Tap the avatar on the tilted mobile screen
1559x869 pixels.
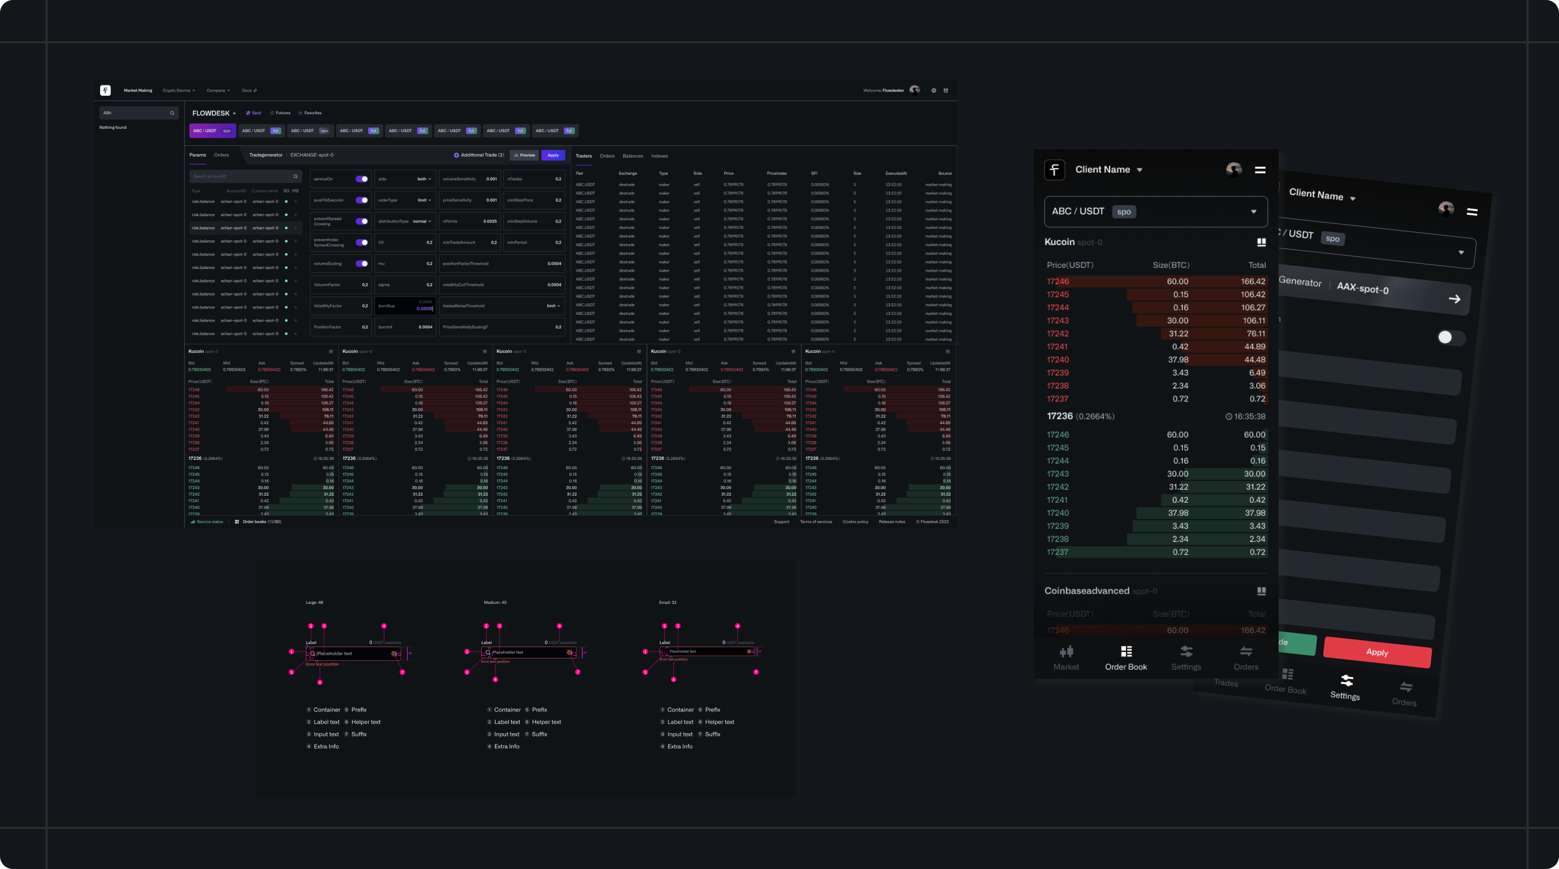[x=1446, y=209]
